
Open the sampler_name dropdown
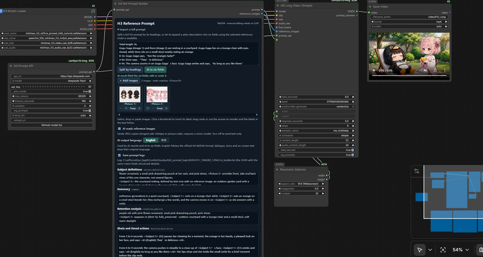[316, 131]
